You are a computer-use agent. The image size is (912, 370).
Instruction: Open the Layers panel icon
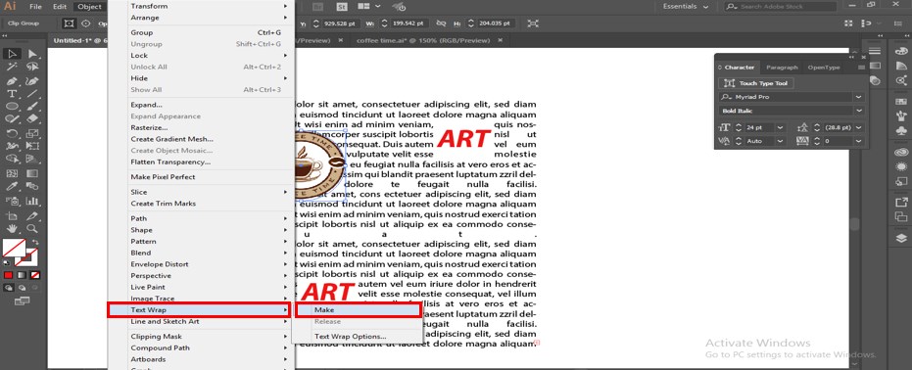901,238
